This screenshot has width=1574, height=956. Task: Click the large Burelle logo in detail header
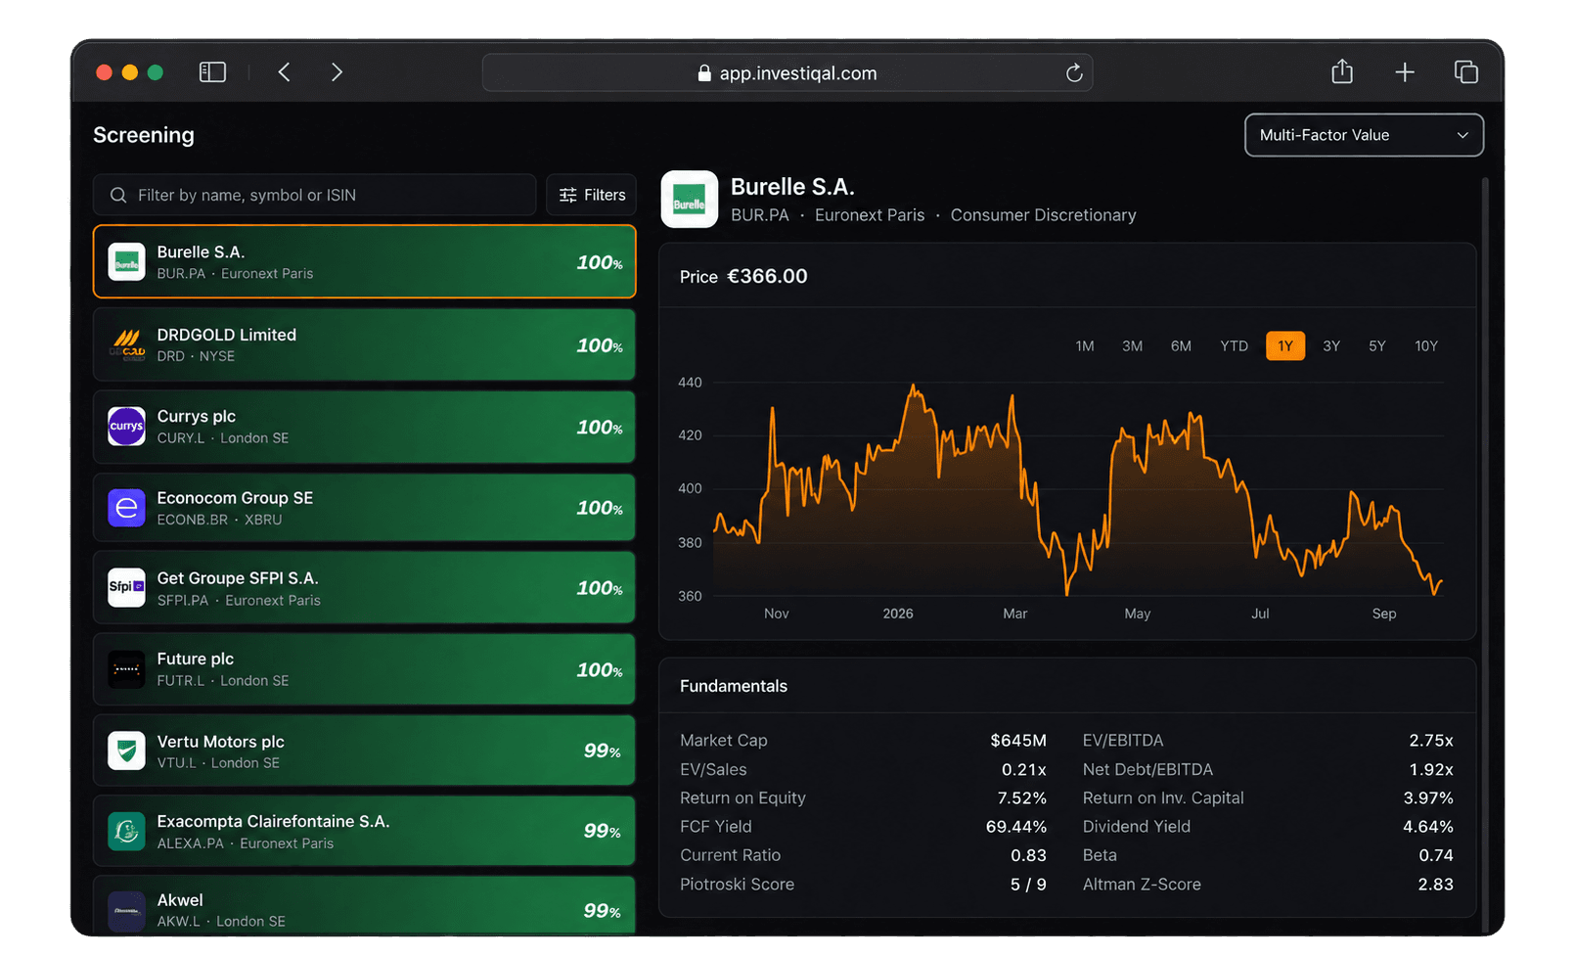pos(690,200)
